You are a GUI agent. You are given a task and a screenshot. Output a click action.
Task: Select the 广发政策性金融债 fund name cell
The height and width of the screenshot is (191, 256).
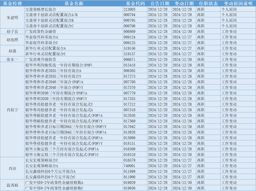(x=74, y=31)
